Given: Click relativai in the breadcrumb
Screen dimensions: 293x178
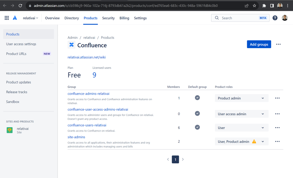Looking at the screenshot, I should tap(89, 38).
